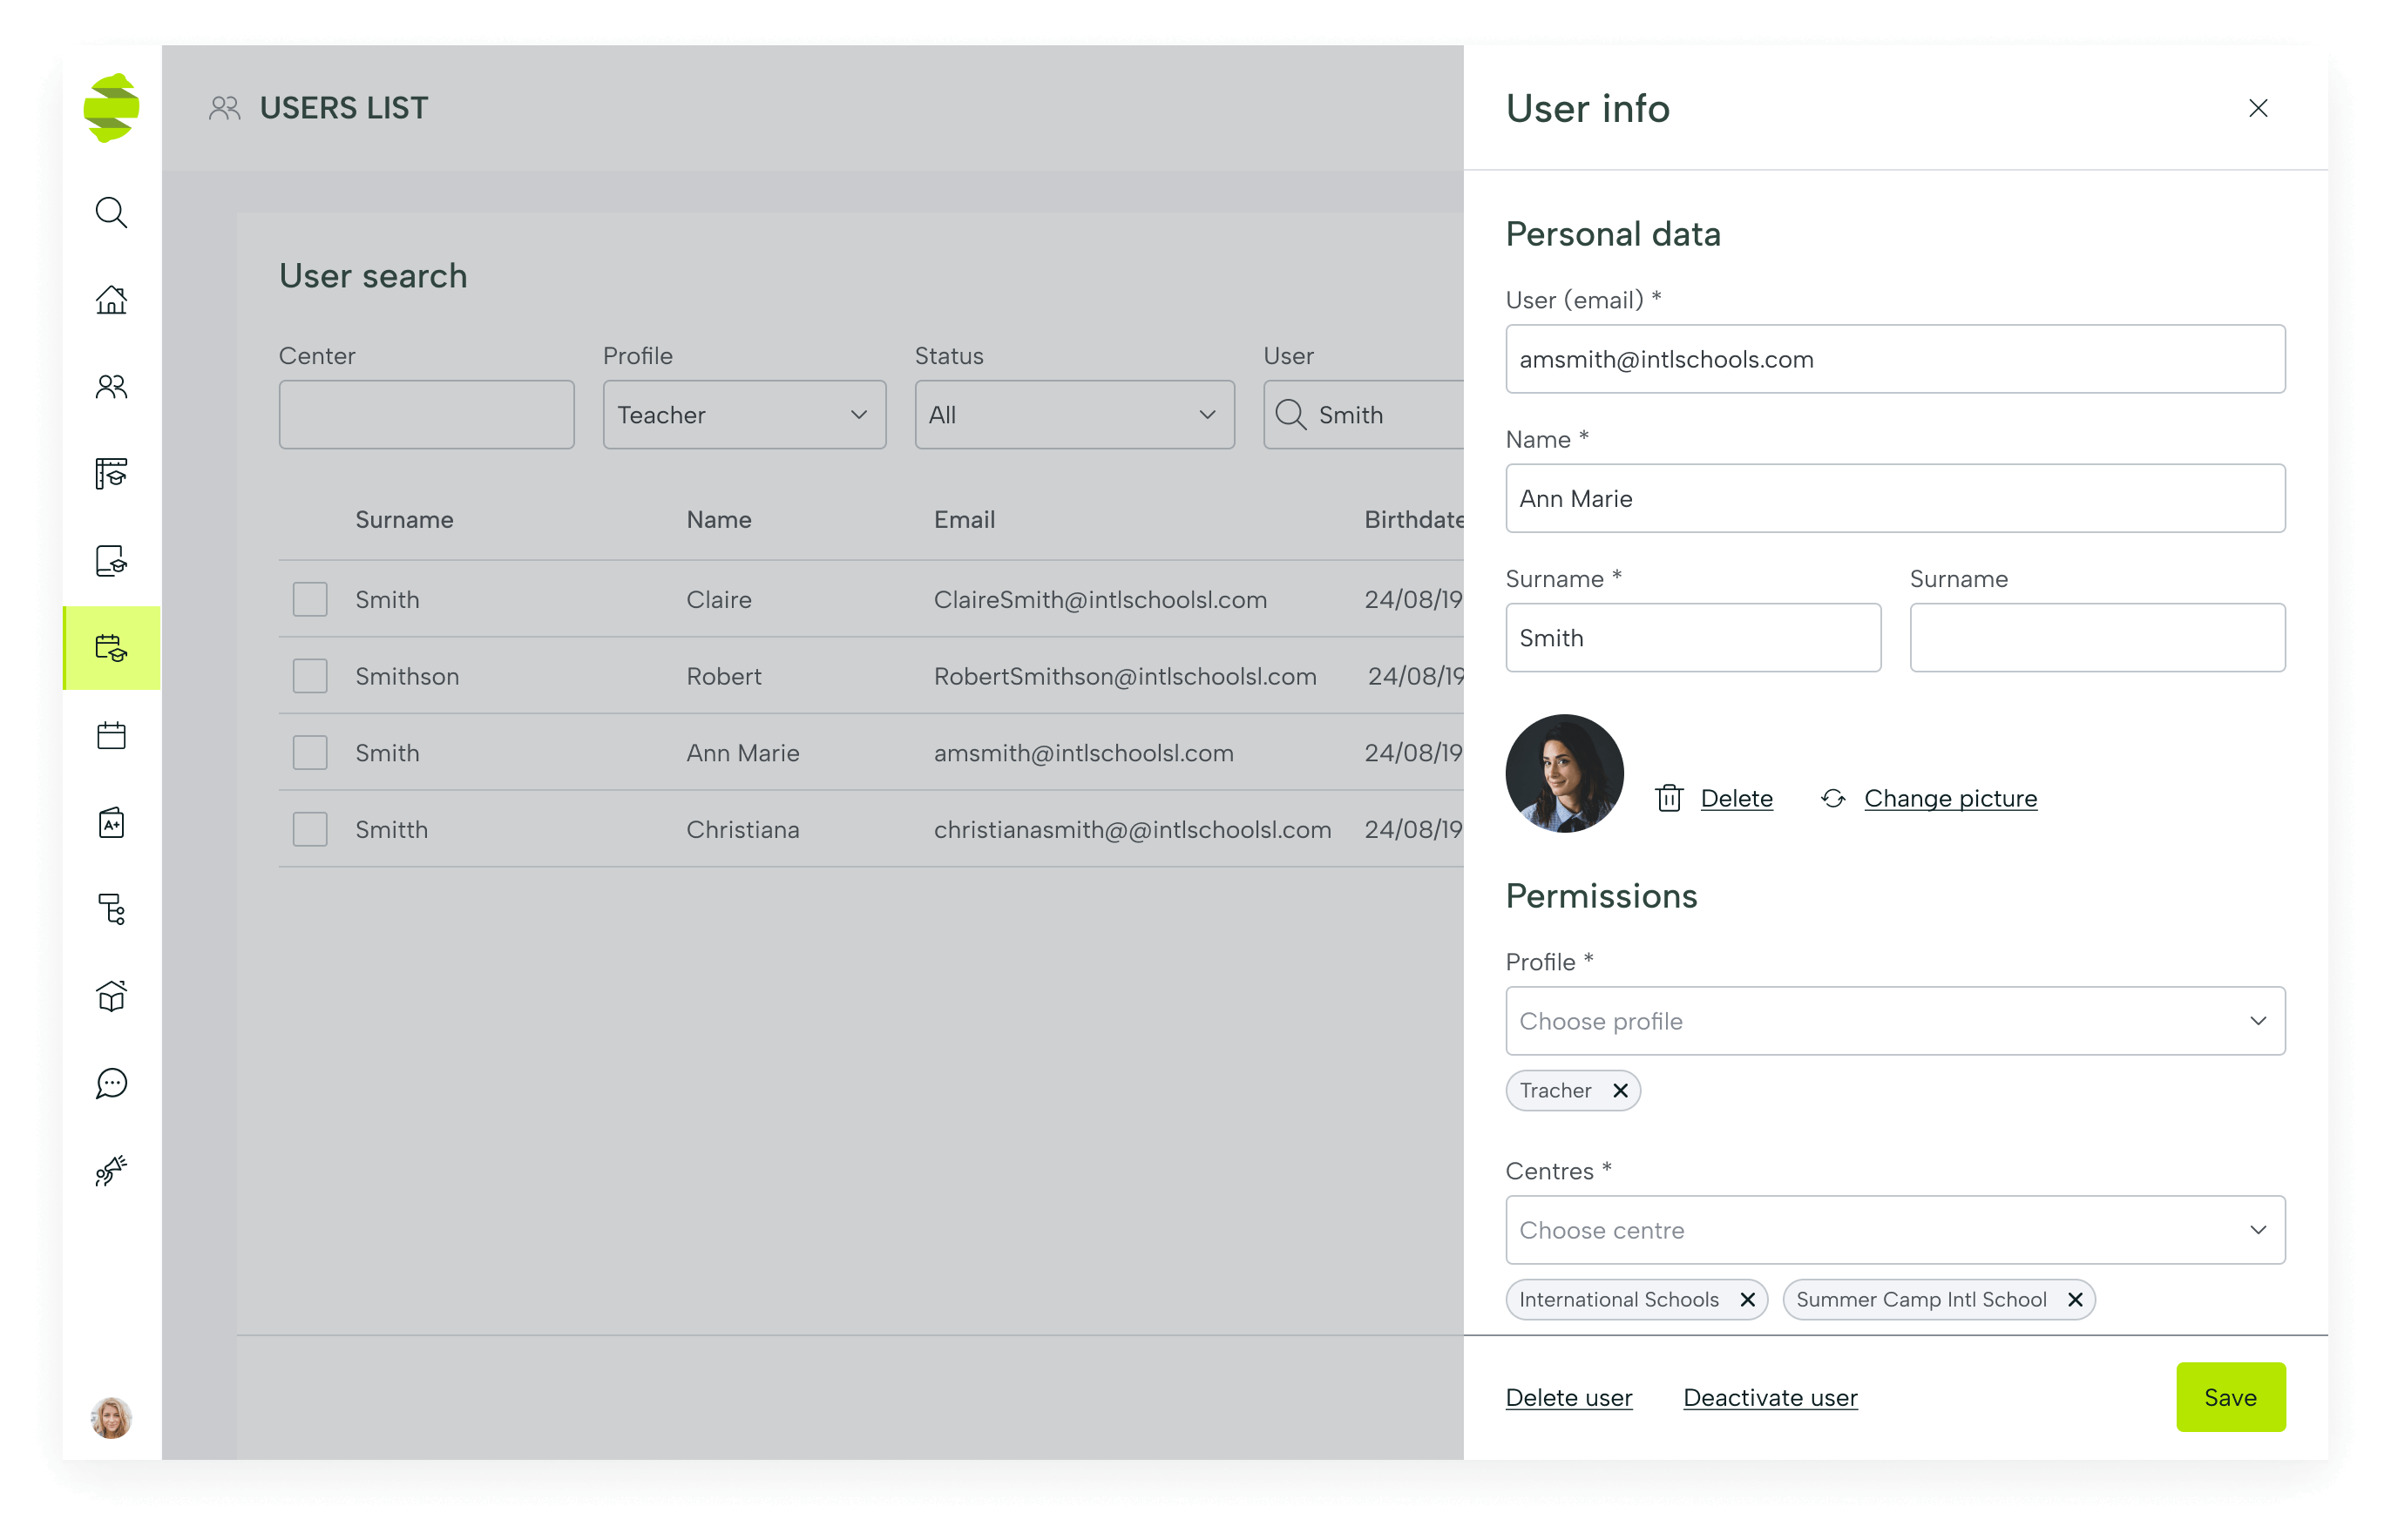Viewport: 2391px width, 1540px height.
Task: Check the Claire Smith row checkbox
Action: [310, 599]
